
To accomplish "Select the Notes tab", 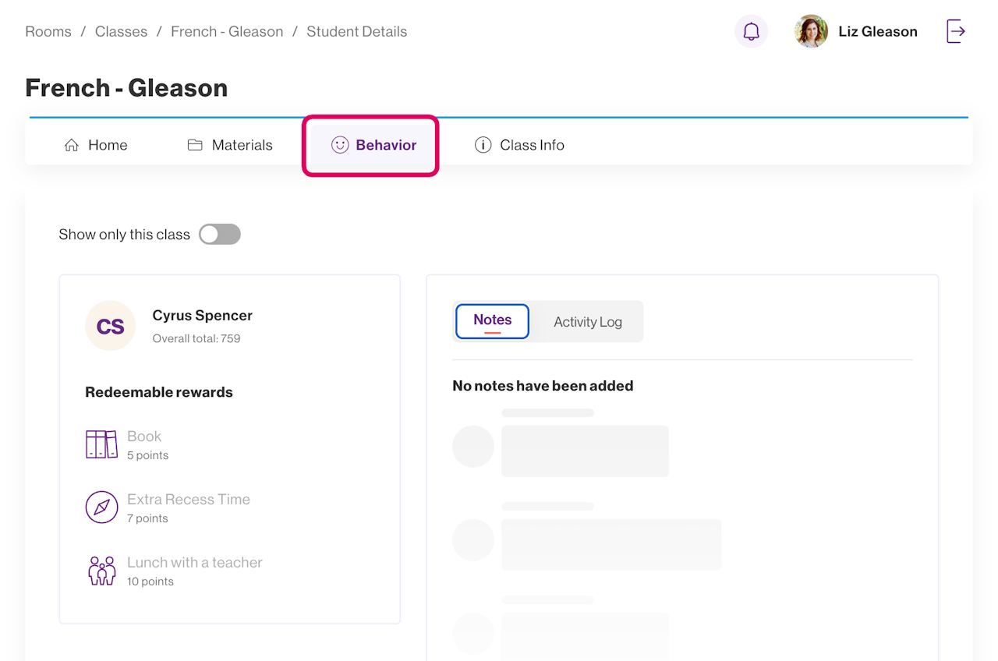I will 492,321.
